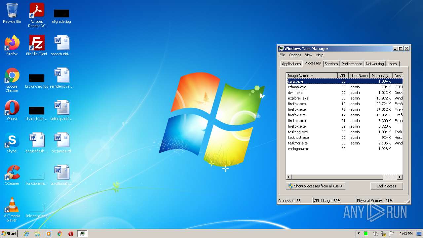Sort processes by CPU column
Image resolution: width=423 pixels, height=238 pixels.
click(343, 76)
